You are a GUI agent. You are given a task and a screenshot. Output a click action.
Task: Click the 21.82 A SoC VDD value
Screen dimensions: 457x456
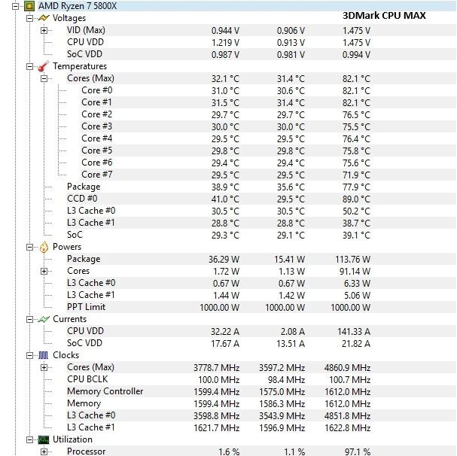(356, 344)
